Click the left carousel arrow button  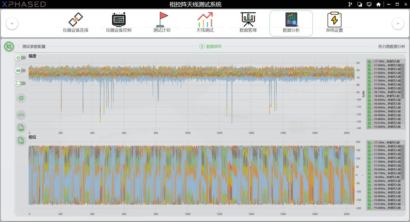click(12, 24)
